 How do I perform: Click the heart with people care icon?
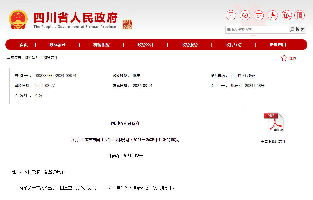pyautogui.click(x=287, y=15)
